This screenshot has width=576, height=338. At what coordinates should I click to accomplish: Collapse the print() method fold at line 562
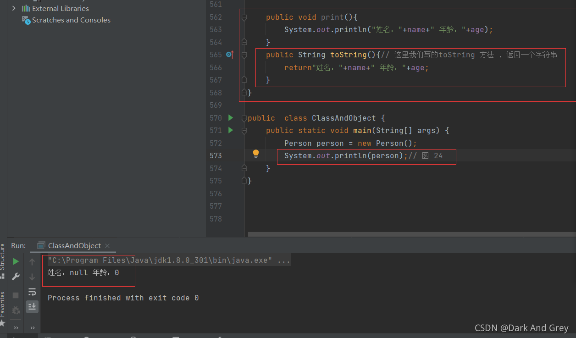244,17
